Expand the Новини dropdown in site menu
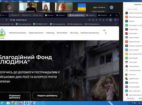Image resolution: width=142 pixels, height=105 pixels. tap(54, 33)
